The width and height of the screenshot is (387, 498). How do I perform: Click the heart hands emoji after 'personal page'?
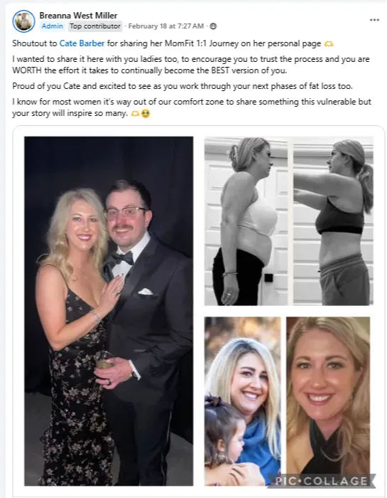tap(329, 44)
